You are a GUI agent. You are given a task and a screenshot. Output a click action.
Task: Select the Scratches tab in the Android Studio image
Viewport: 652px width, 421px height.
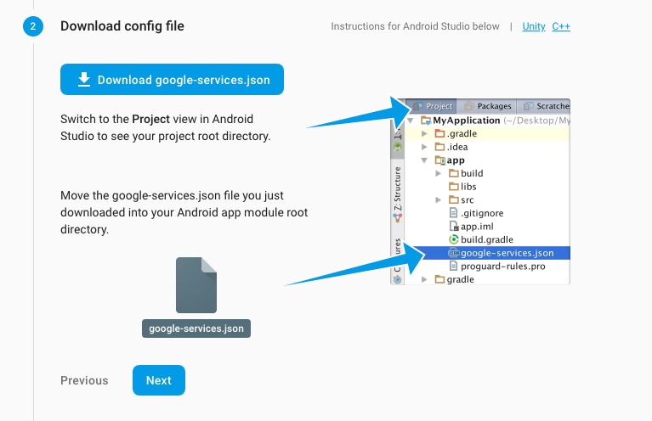click(544, 106)
